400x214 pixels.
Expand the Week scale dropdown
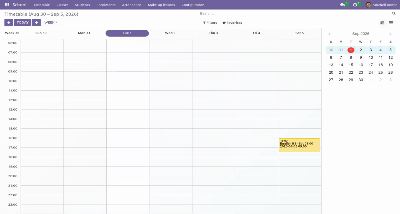(51, 23)
